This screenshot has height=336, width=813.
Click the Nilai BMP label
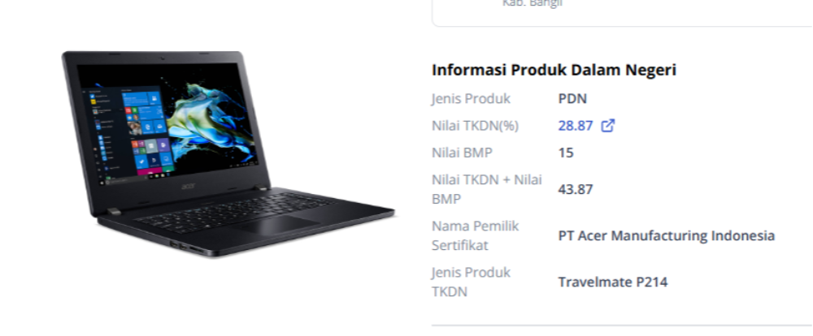[x=462, y=153]
